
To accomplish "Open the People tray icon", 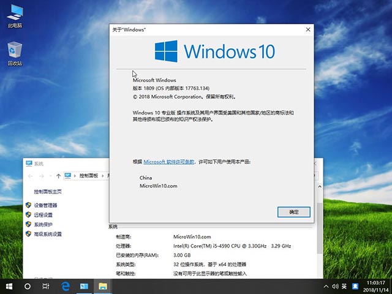I will 355,287.
